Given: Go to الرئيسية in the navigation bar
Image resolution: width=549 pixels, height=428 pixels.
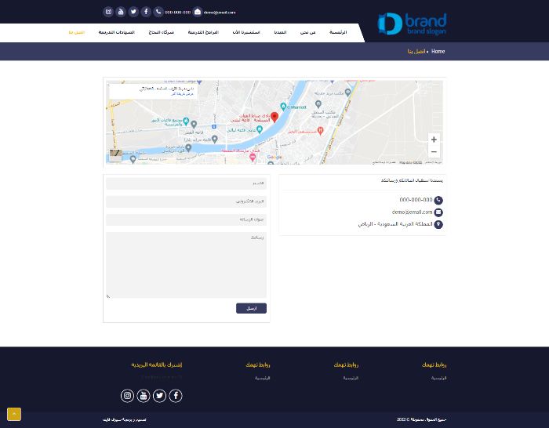Looking at the screenshot, I should pyautogui.click(x=338, y=32).
